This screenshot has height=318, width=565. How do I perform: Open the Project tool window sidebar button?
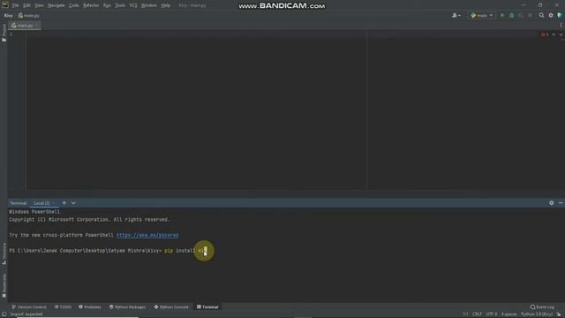[4, 33]
